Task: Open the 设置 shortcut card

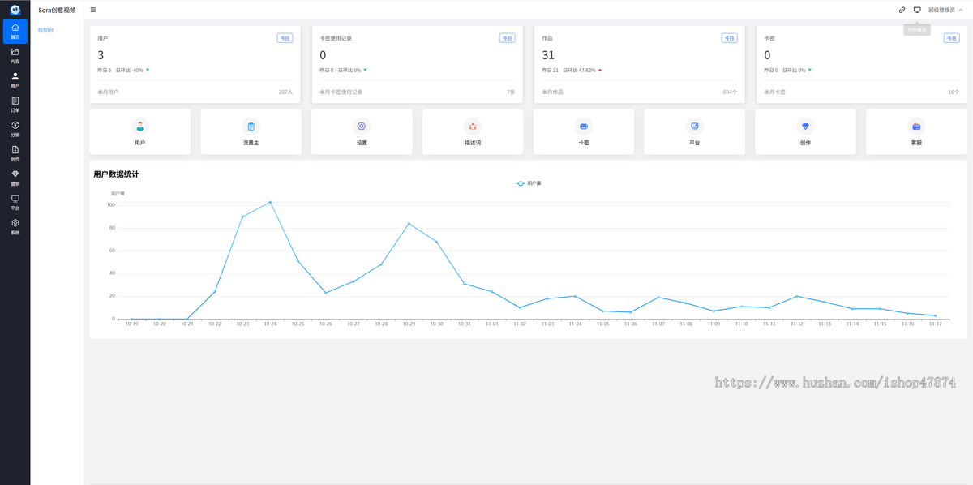Action: (x=362, y=132)
